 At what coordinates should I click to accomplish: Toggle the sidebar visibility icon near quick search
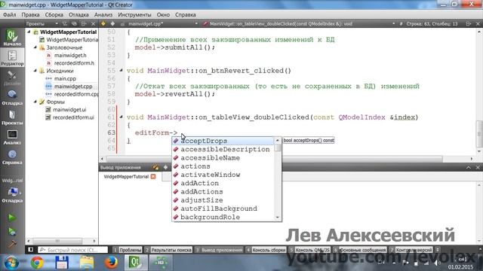pos(30,249)
